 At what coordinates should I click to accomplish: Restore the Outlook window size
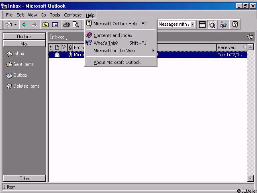[x=245, y=6]
